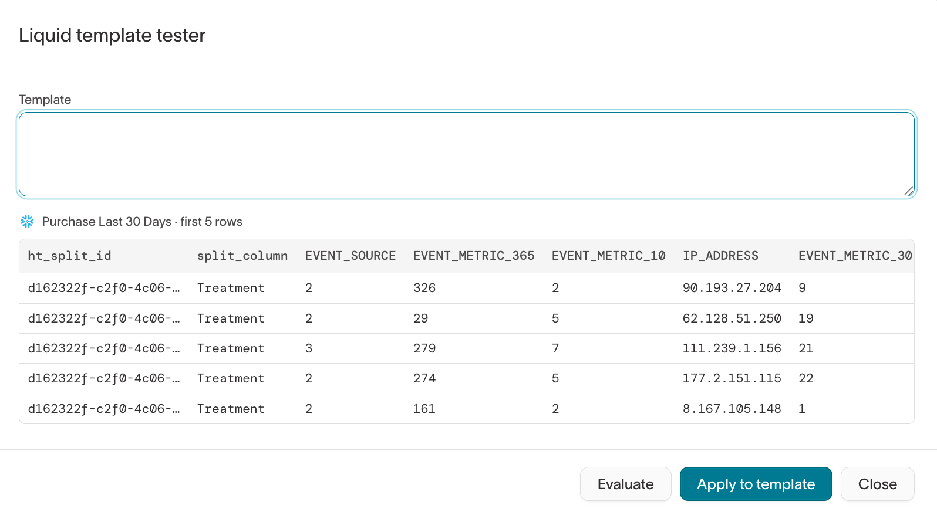Click Treatment in the 8.167.105.148 row

click(x=231, y=409)
